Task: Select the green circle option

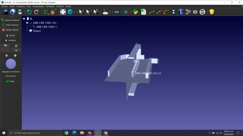Action: coord(15,55)
